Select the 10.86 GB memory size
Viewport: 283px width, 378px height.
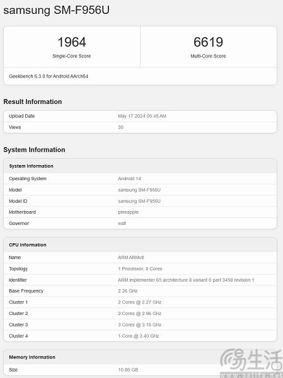coord(128,370)
